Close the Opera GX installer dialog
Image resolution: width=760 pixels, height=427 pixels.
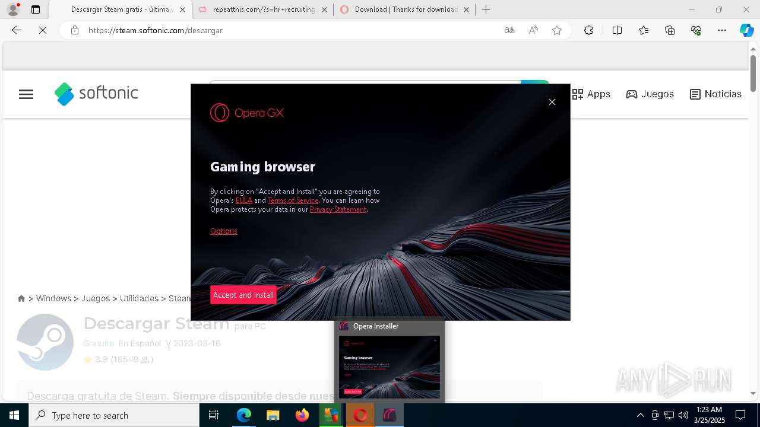tap(552, 102)
